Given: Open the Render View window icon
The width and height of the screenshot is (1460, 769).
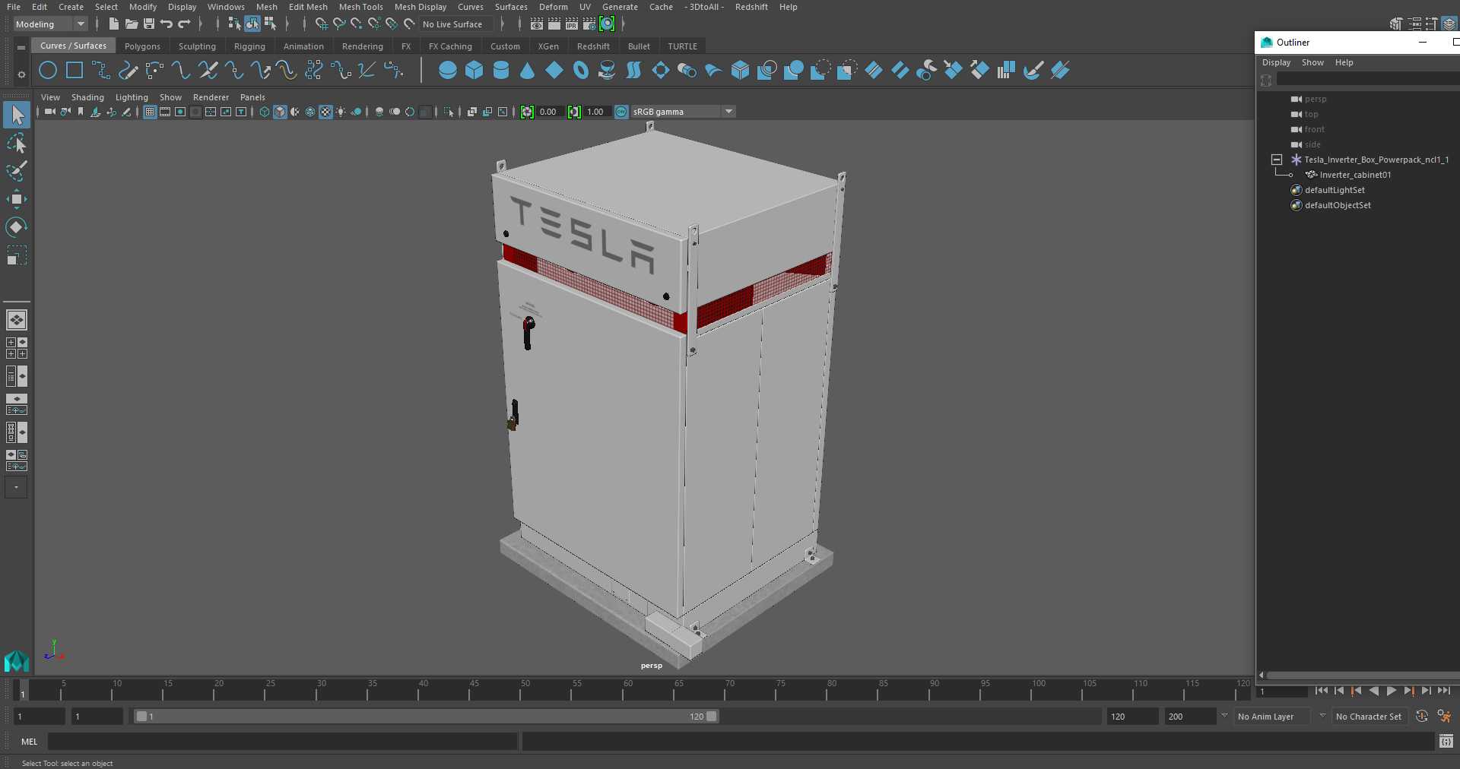Looking at the screenshot, I should [537, 24].
